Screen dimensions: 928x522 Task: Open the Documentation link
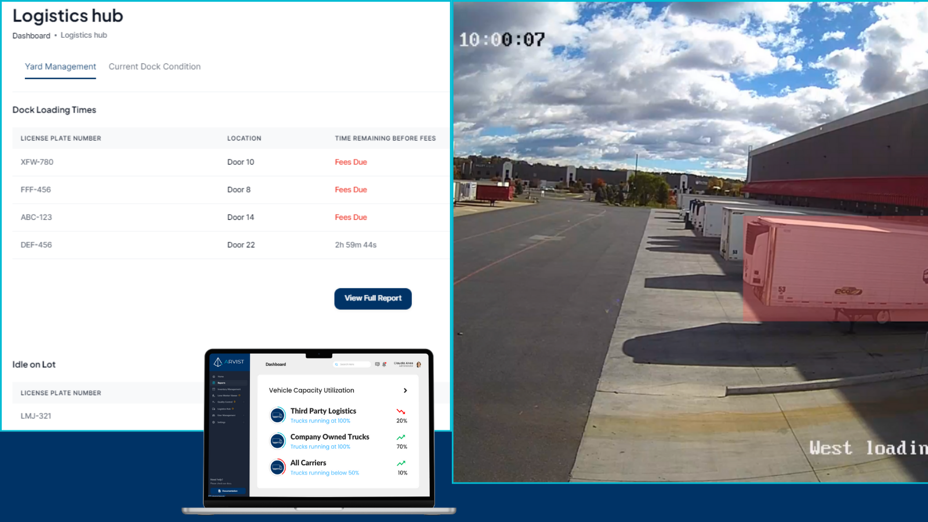coord(229,491)
